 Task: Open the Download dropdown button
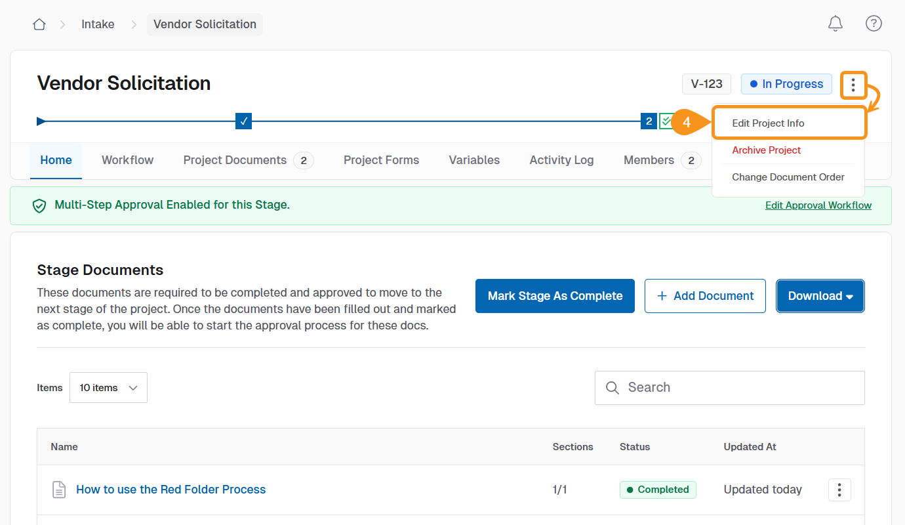pyautogui.click(x=820, y=296)
